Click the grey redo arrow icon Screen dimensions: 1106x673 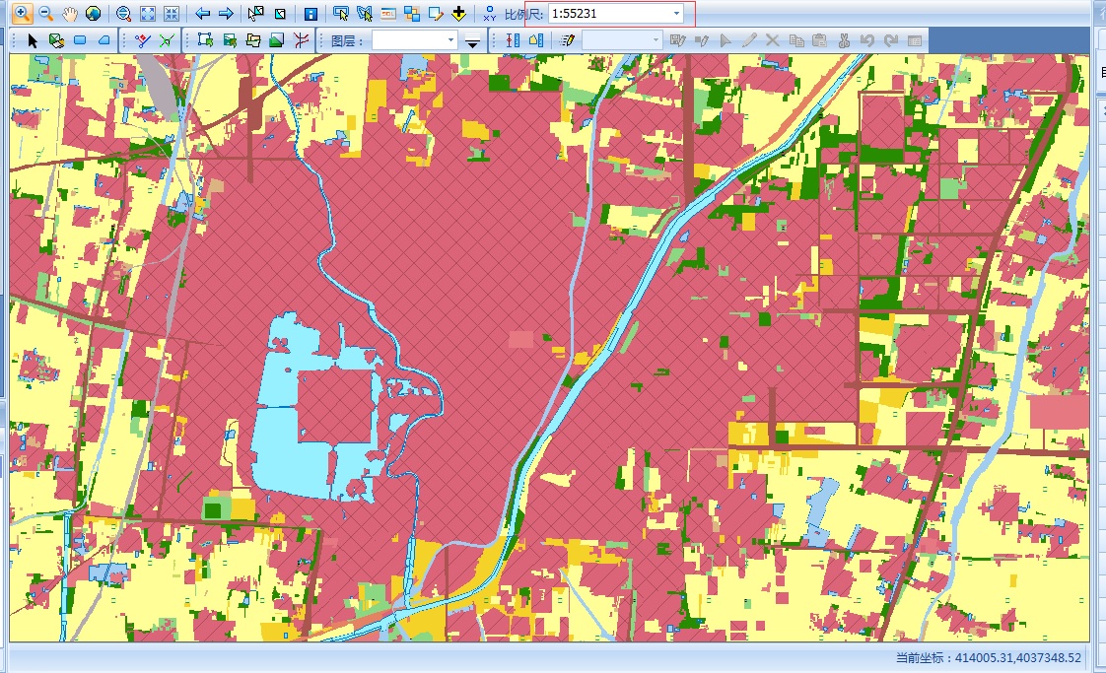pyautogui.click(x=891, y=40)
